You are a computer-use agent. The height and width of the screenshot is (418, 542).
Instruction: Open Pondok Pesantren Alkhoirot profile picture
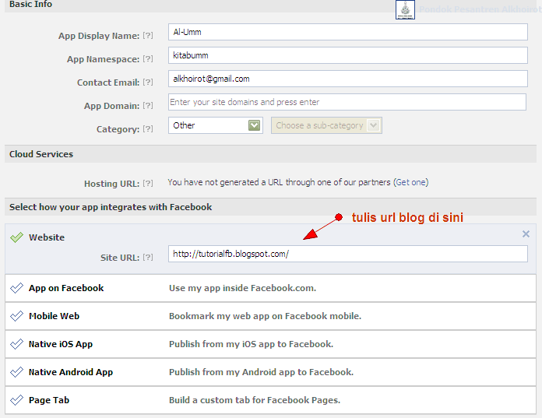pos(405,9)
